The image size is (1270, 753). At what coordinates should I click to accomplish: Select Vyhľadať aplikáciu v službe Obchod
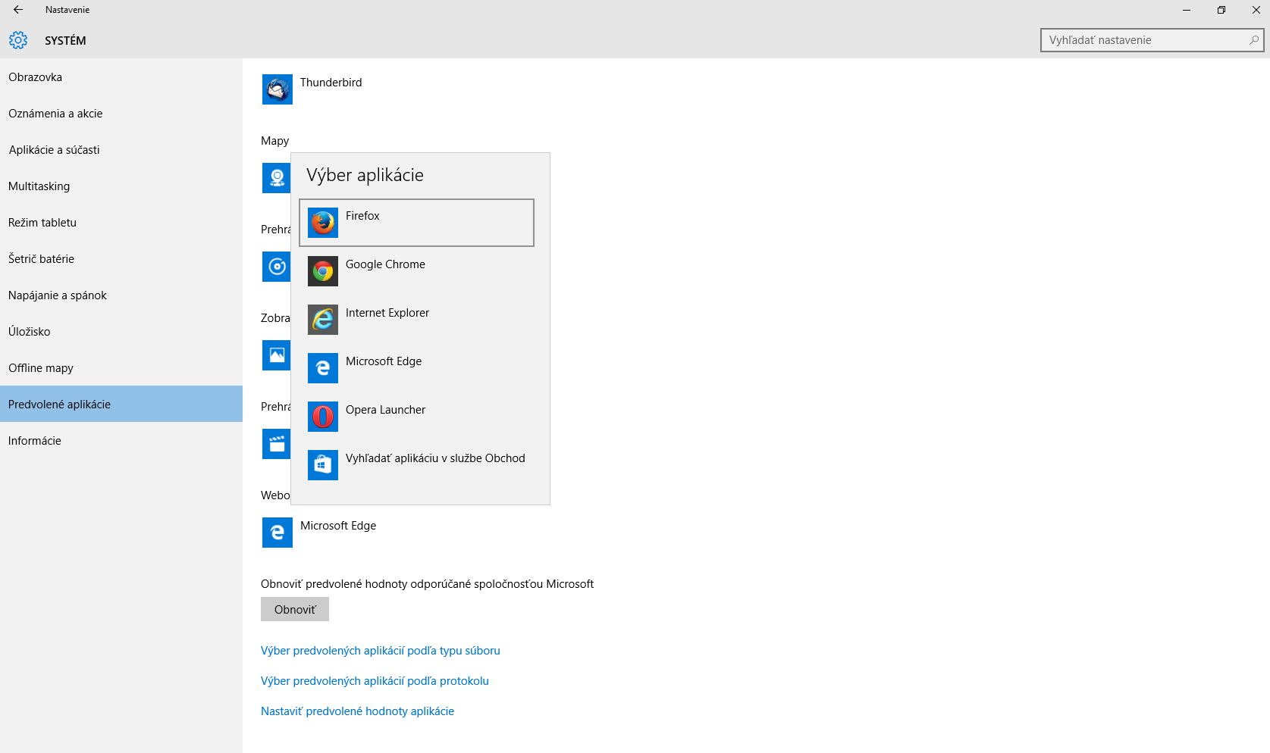tap(416, 465)
